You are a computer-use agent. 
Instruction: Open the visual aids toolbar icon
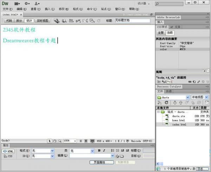92,21
